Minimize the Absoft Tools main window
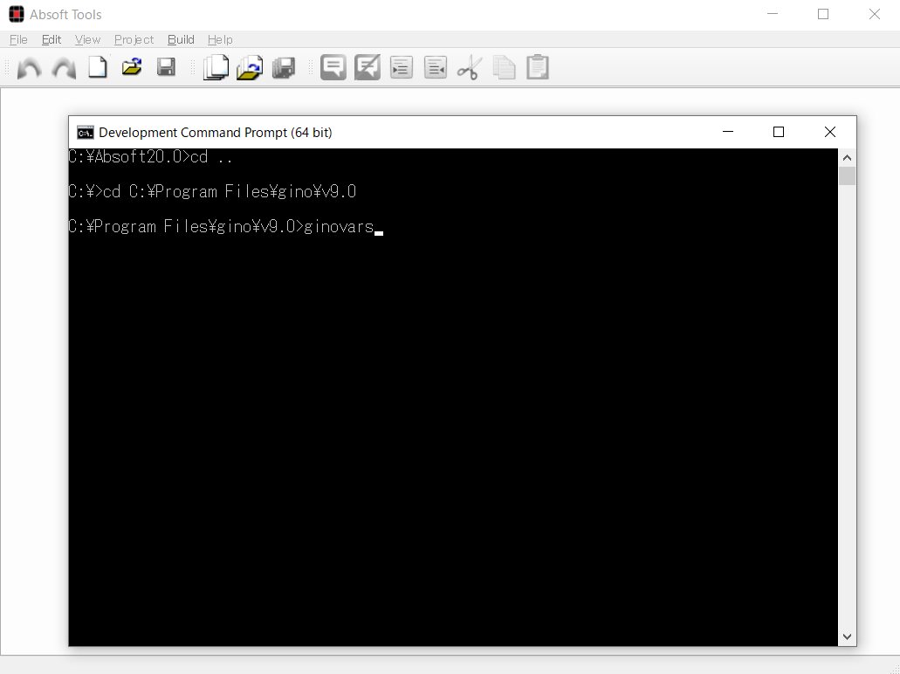Screen dimensions: 900x674 click(773, 14)
